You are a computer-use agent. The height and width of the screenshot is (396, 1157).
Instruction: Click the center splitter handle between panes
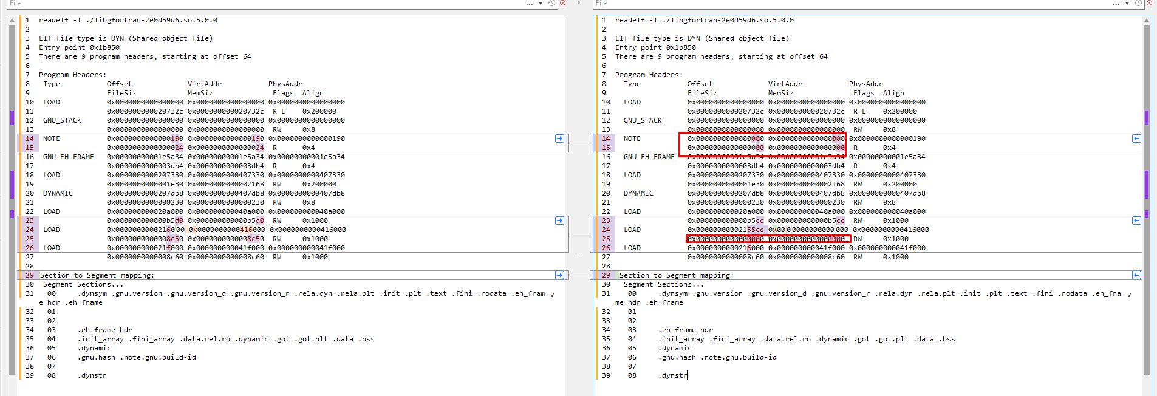click(579, 254)
